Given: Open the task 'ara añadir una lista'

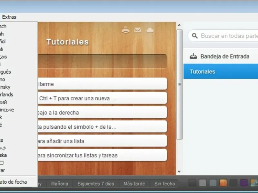Looking at the screenshot, I should pyautogui.click(x=102, y=141).
